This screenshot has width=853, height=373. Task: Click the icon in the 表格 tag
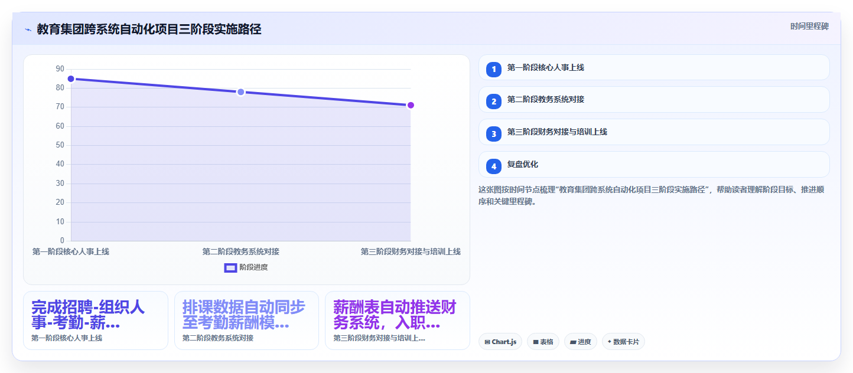(x=536, y=342)
